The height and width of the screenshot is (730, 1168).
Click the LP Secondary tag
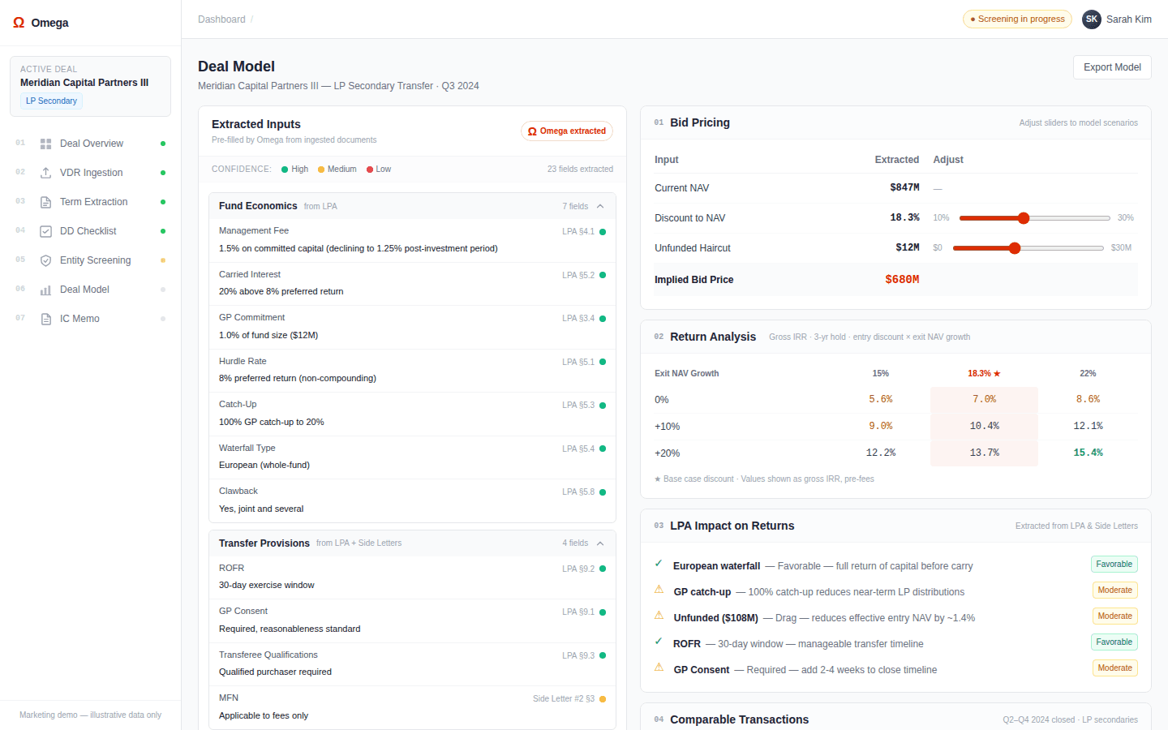51,101
